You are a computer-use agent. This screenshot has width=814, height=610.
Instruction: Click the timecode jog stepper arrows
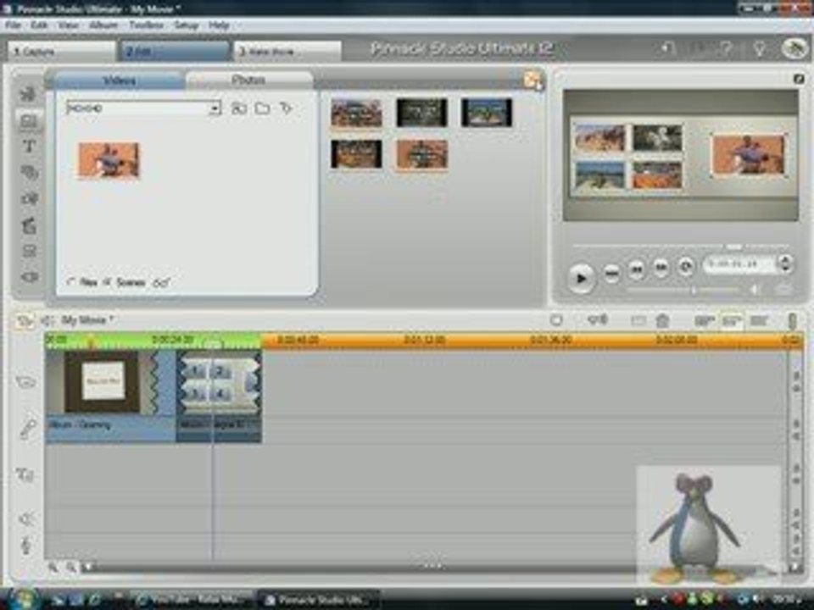pyautogui.click(x=785, y=264)
